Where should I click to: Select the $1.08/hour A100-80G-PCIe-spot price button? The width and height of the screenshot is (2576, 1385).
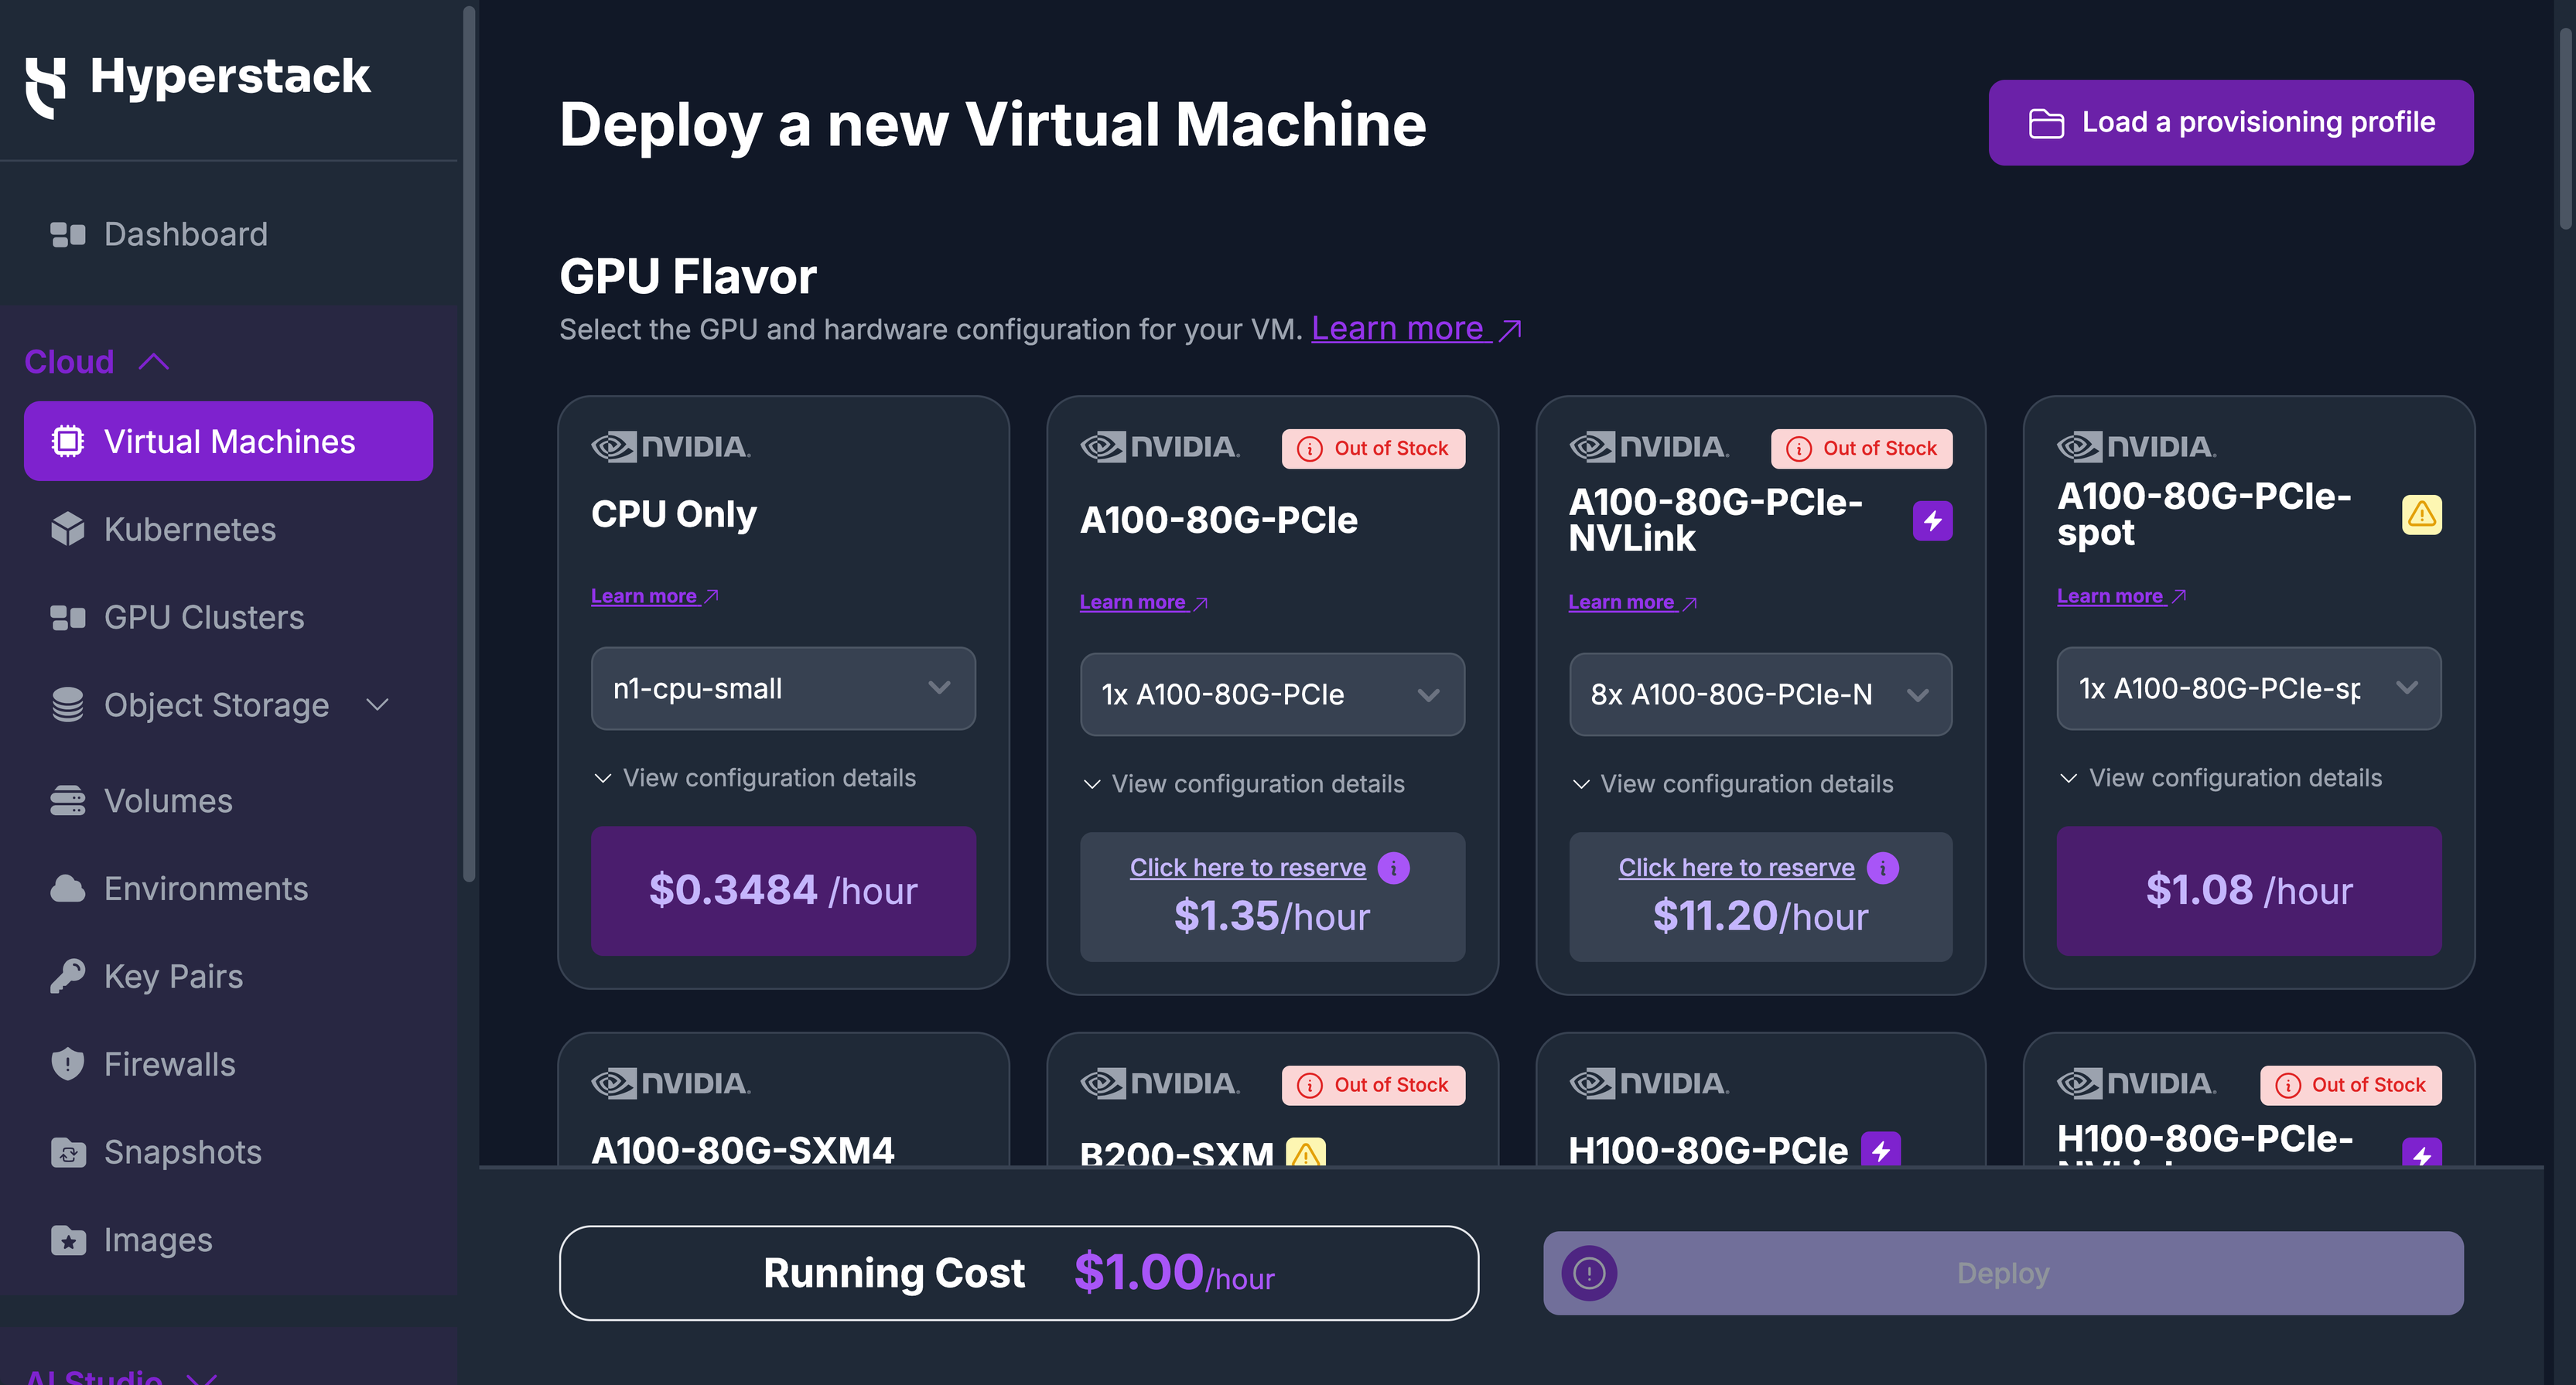click(x=2248, y=890)
